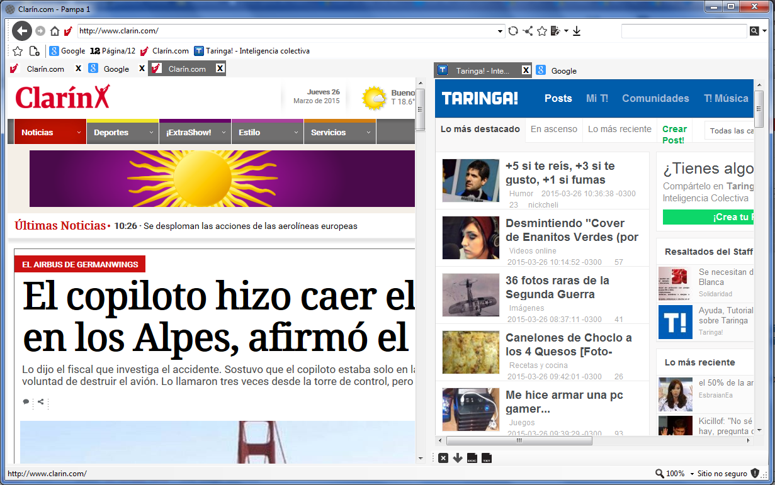
Task: Bookmark this page using the star icon
Action: tap(542, 30)
